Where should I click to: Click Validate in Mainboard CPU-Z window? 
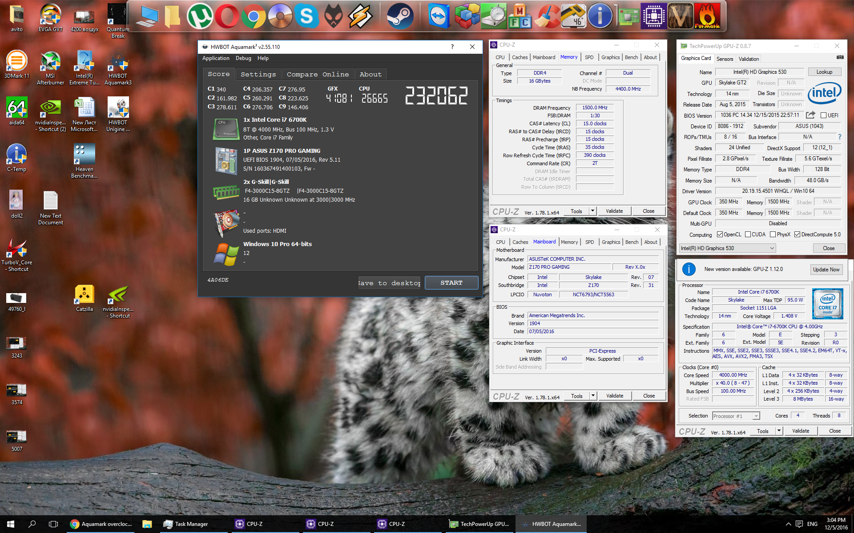click(615, 396)
